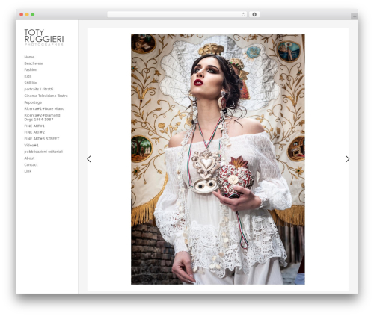Go to pubblicazioni editoriali page
The image size is (374, 316).
pos(43,152)
